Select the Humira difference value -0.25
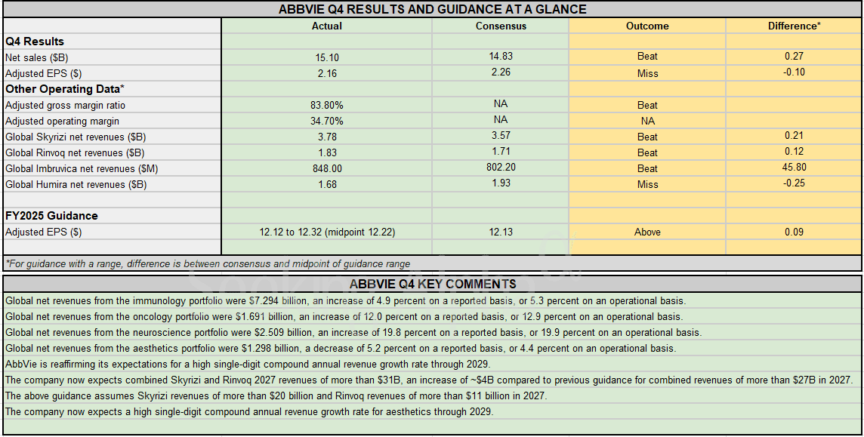Screen dimensions: 864x437 793,184
